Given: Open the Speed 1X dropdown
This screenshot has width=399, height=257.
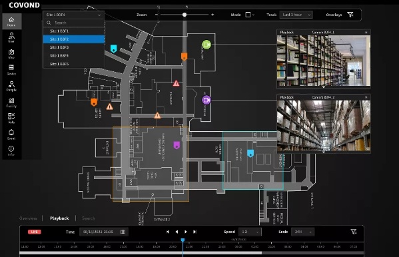Looking at the screenshot, I should pyautogui.click(x=250, y=232).
